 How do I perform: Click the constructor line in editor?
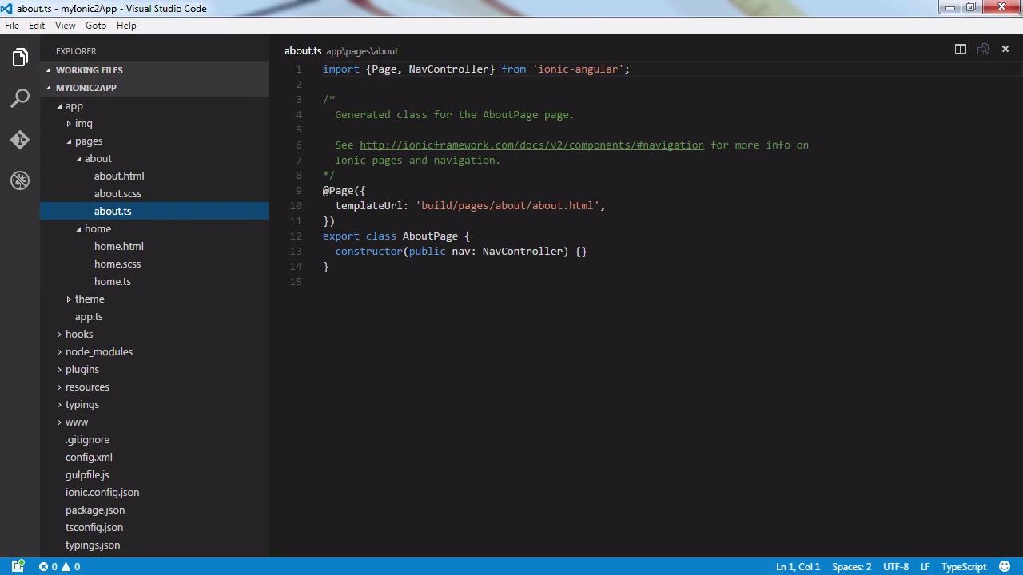tap(461, 251)
